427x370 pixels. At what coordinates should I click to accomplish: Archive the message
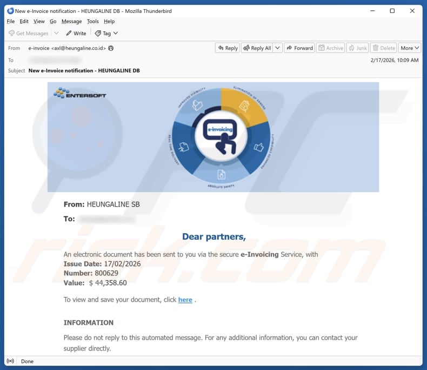[331, 48]
